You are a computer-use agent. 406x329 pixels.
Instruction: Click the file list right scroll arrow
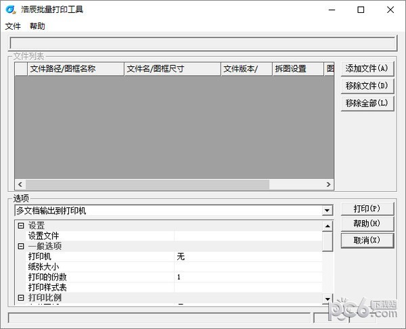(x=329, y=184)
